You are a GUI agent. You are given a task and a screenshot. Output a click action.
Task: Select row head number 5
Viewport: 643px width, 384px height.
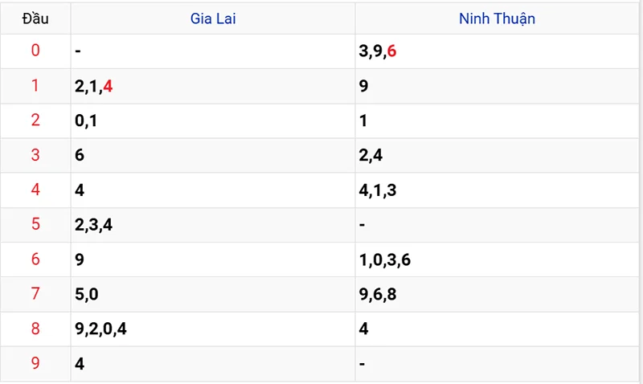click(x=35, y=224)
